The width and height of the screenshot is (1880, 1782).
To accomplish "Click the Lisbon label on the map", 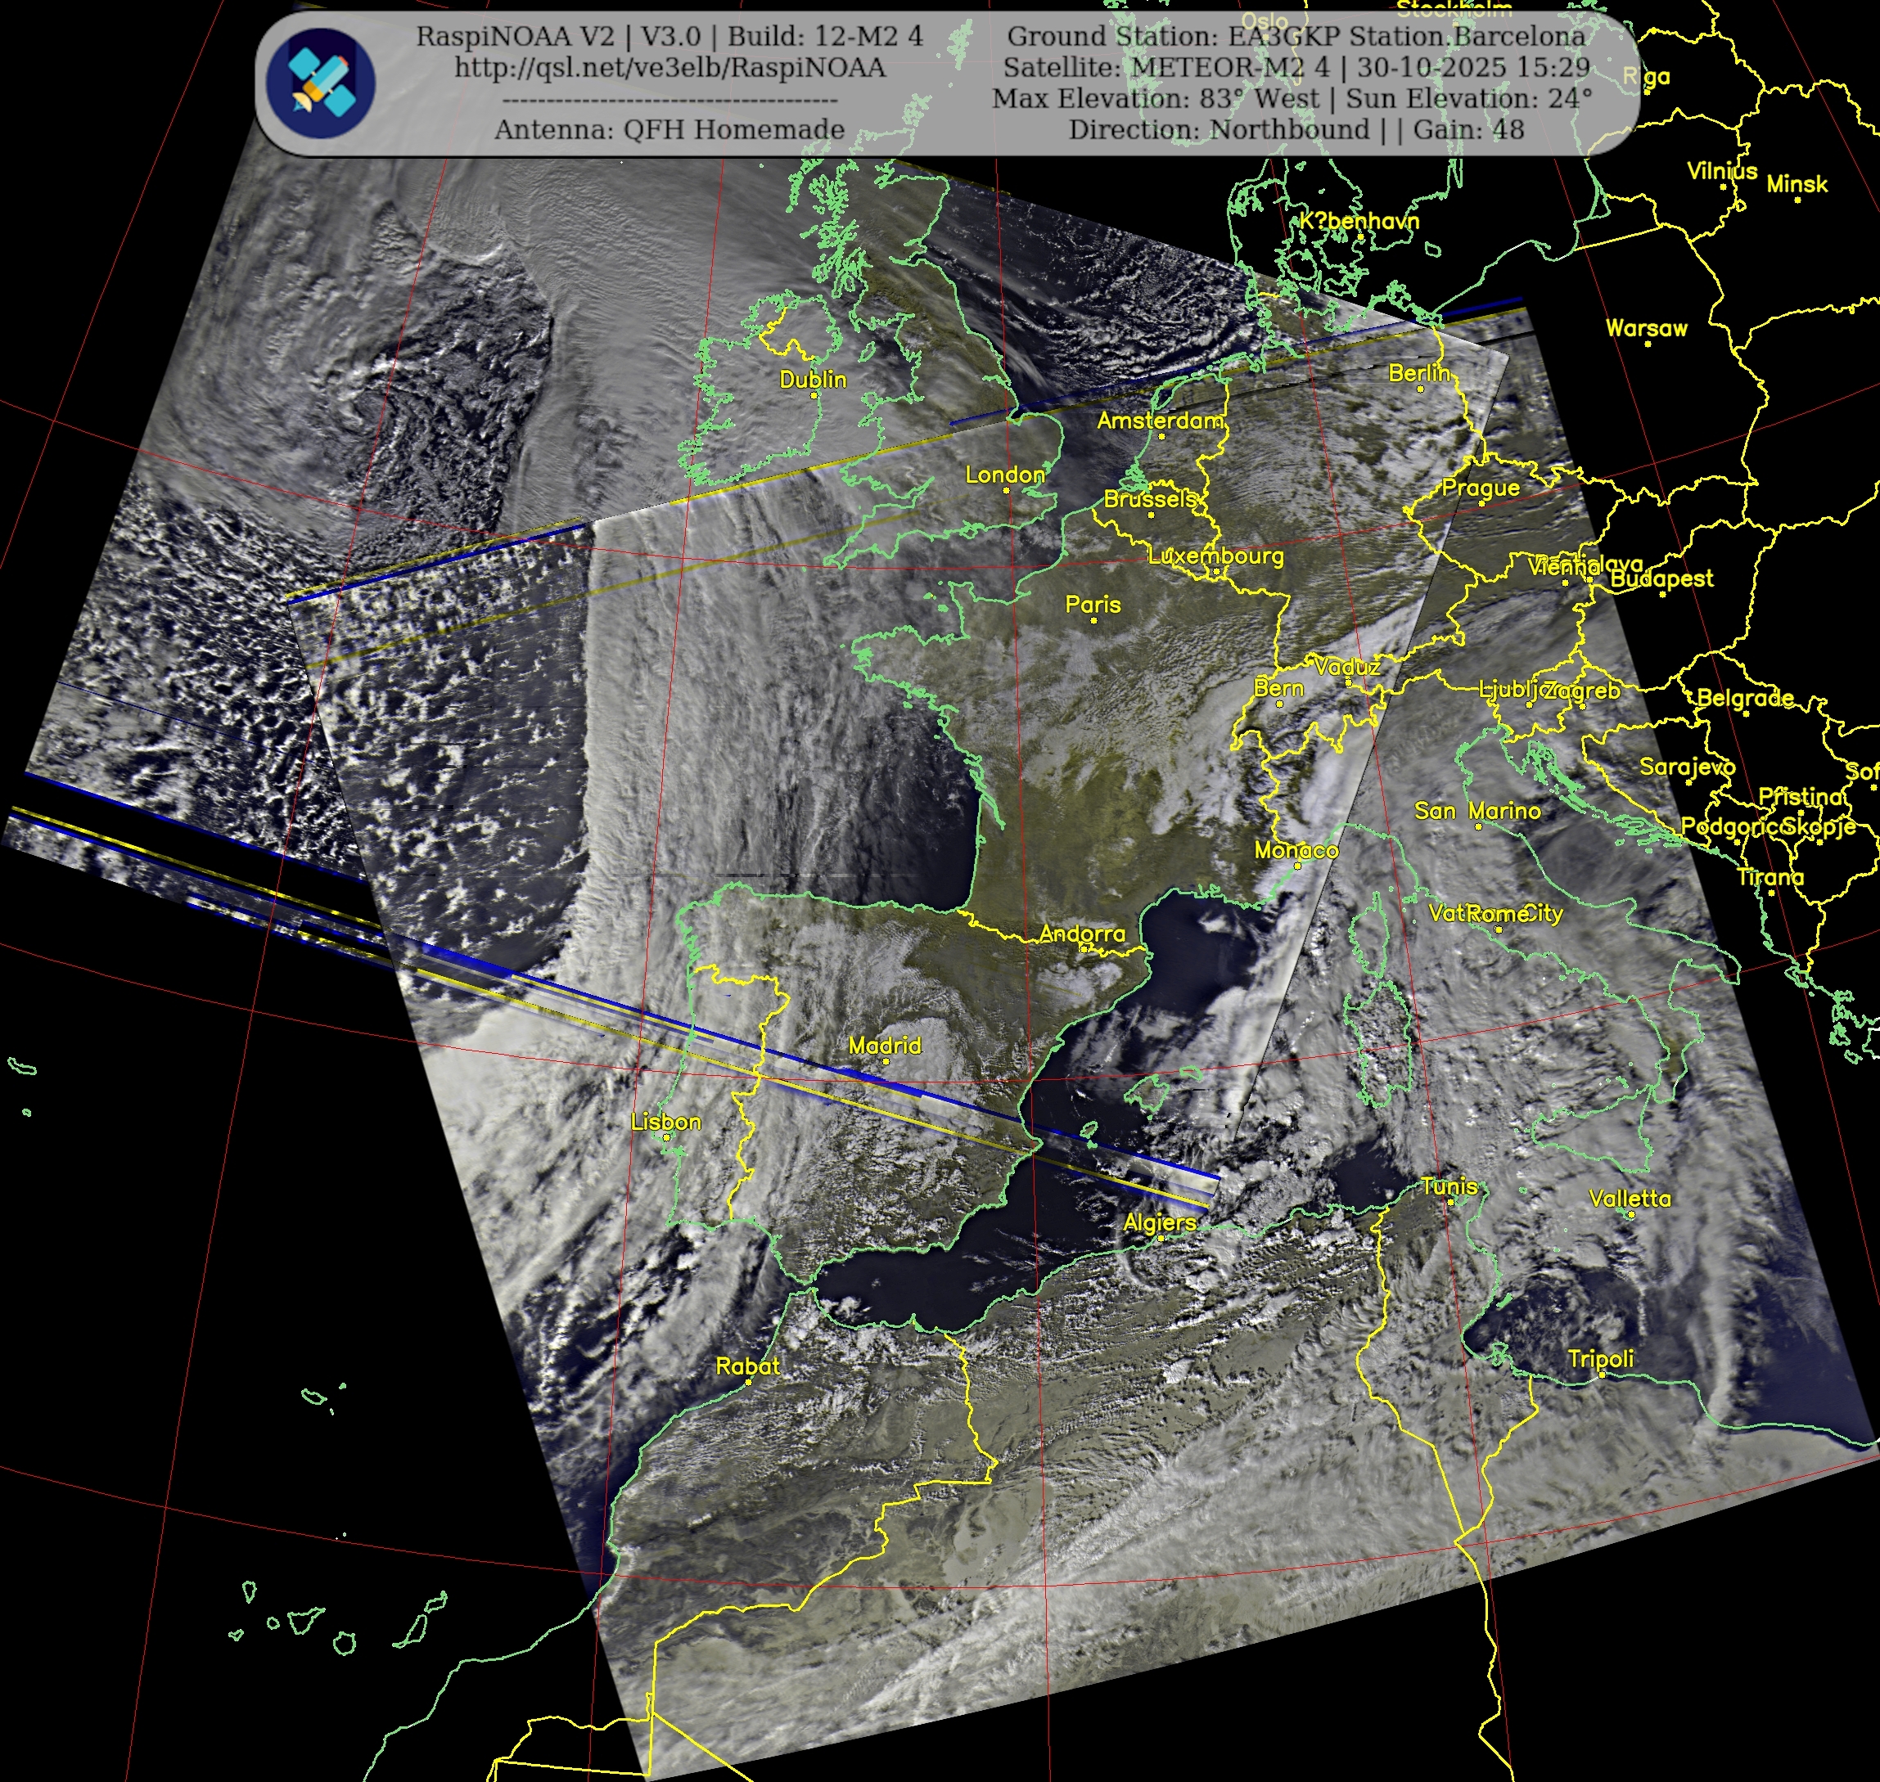I will (666, 1121).
